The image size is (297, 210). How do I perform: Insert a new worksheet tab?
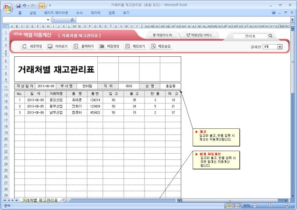pyautogui.click(x=65, y=200)
